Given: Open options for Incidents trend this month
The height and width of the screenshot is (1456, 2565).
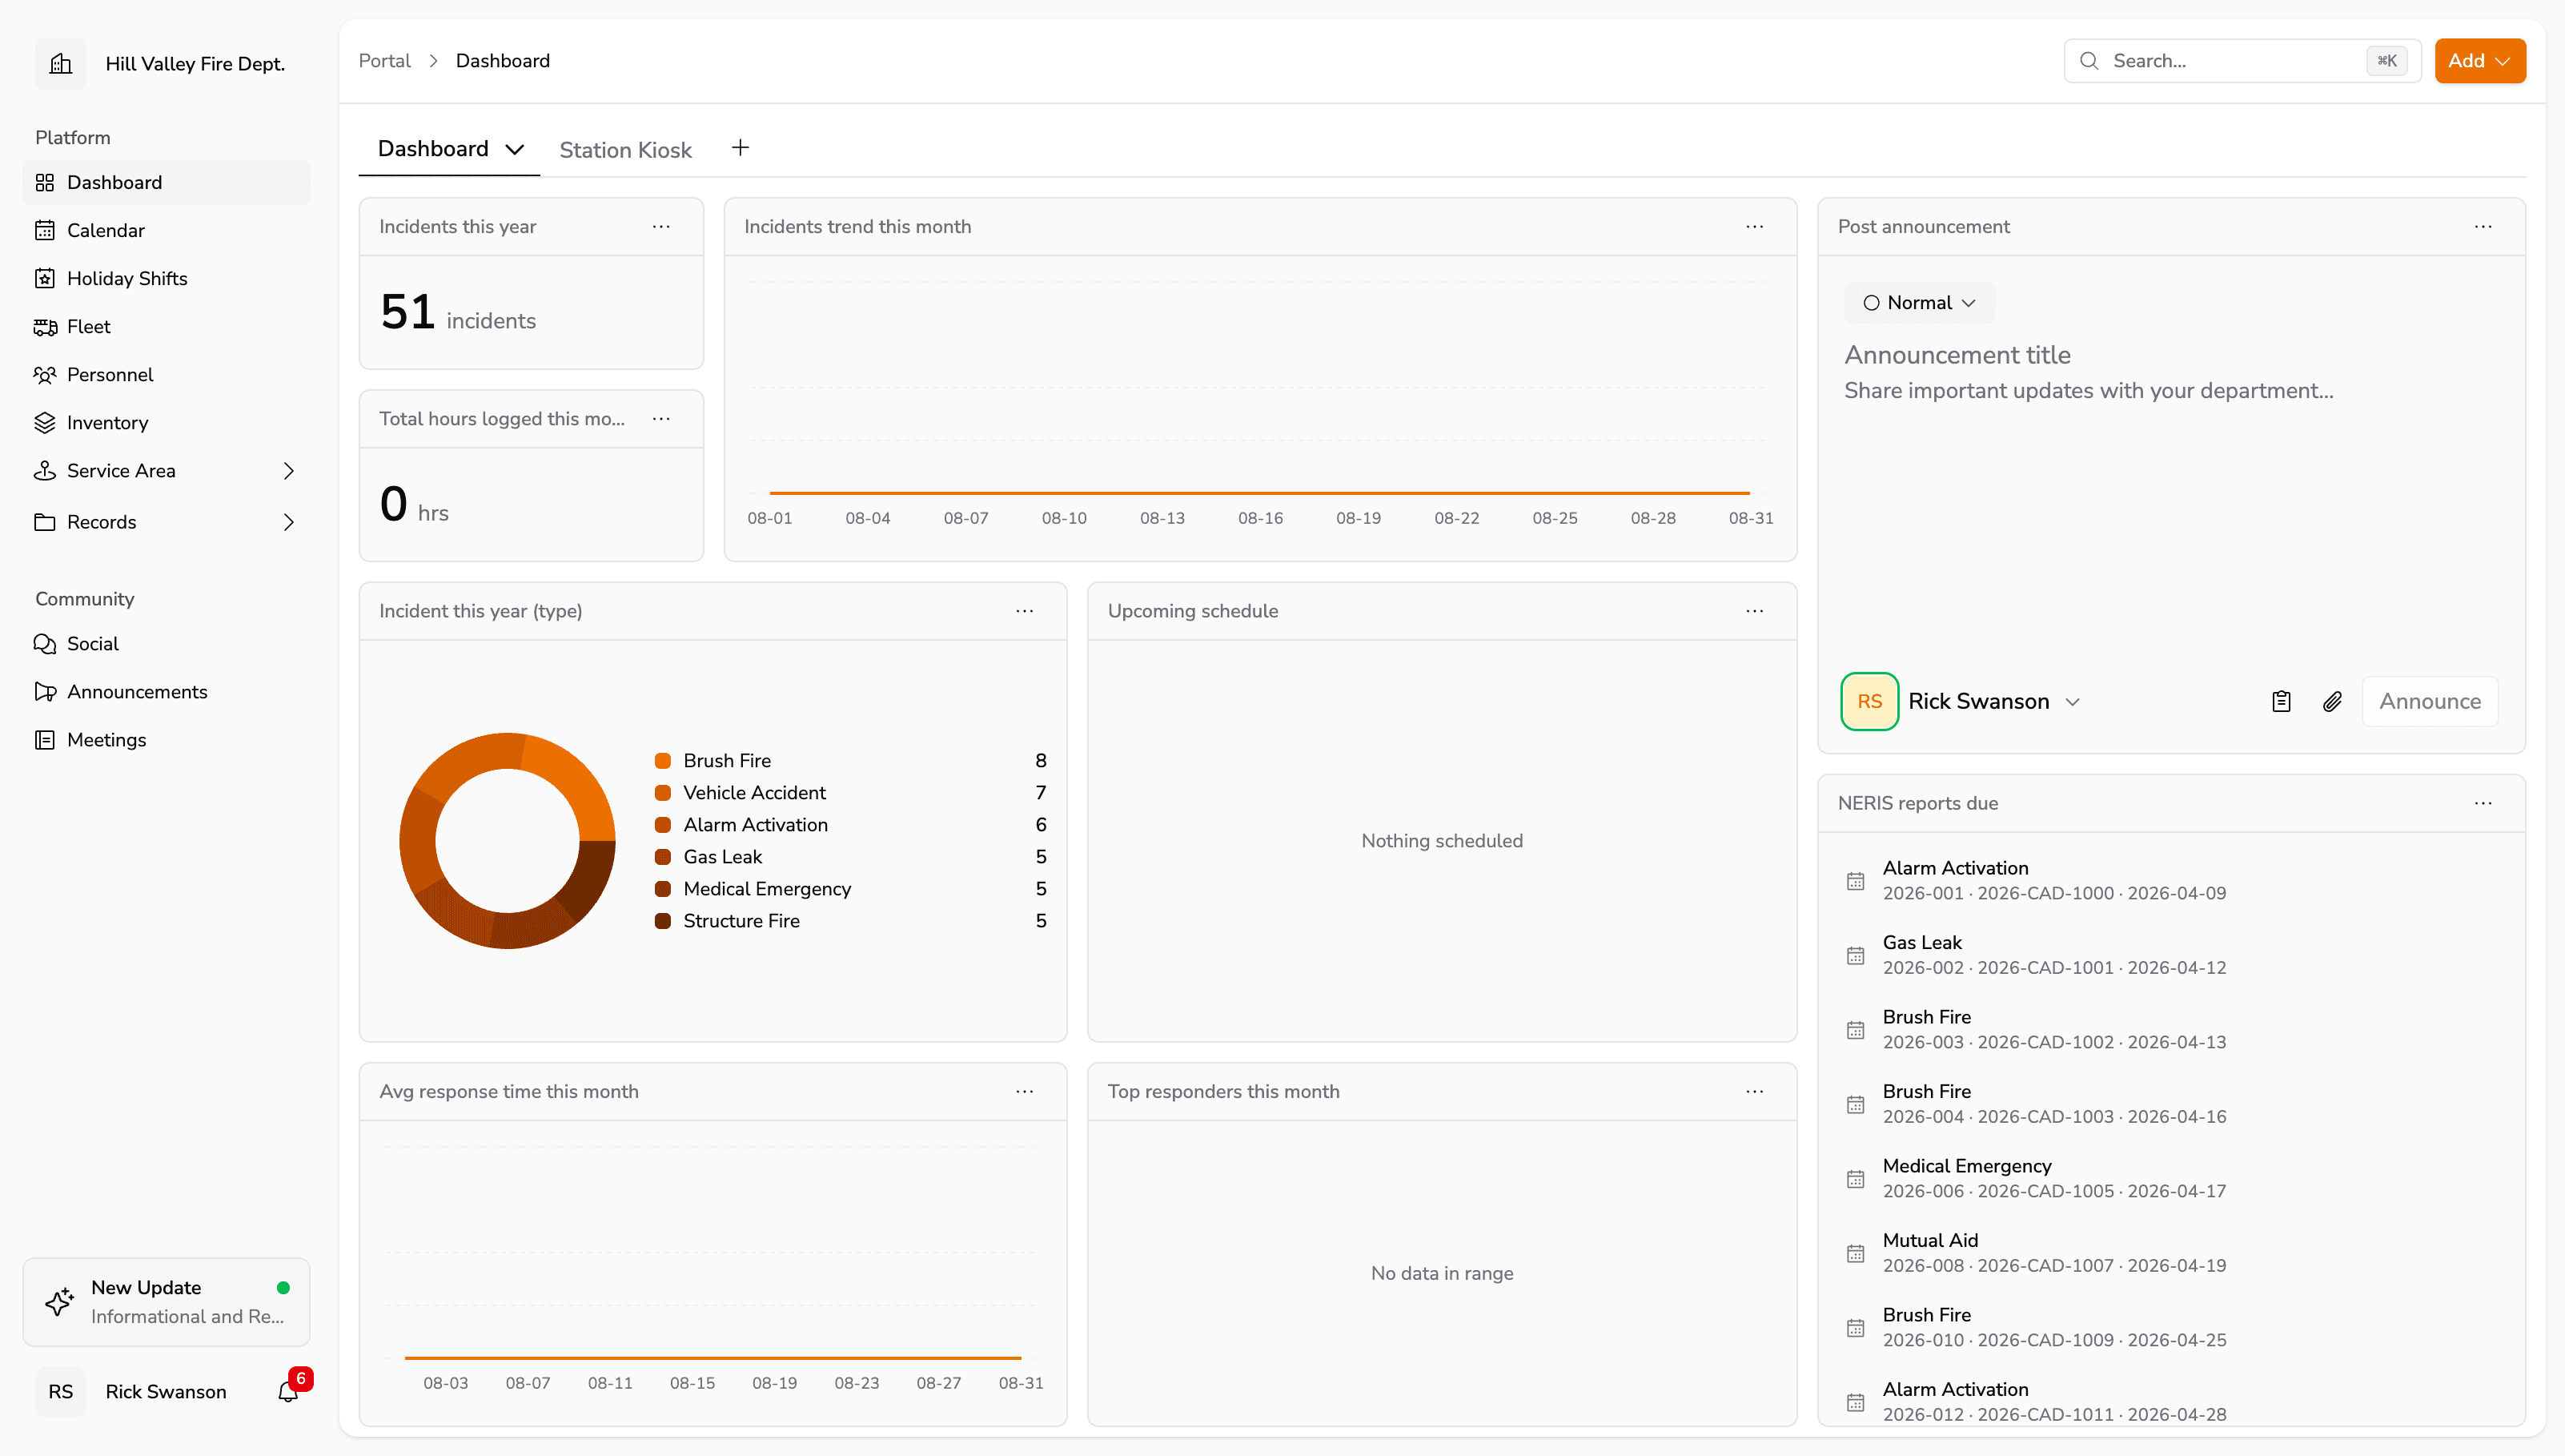Looking at the screenshot, I should coord(1754,227).
